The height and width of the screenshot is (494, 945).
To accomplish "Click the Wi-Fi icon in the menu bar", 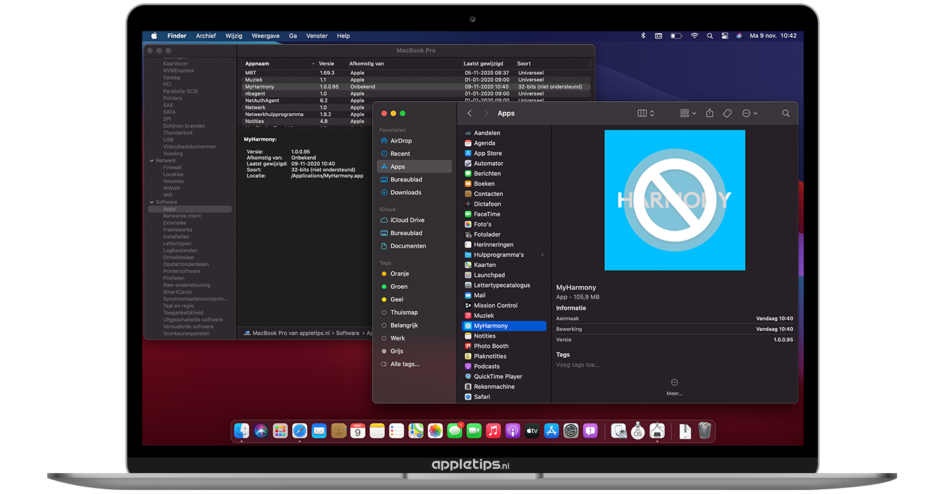I will pos(694,36).
